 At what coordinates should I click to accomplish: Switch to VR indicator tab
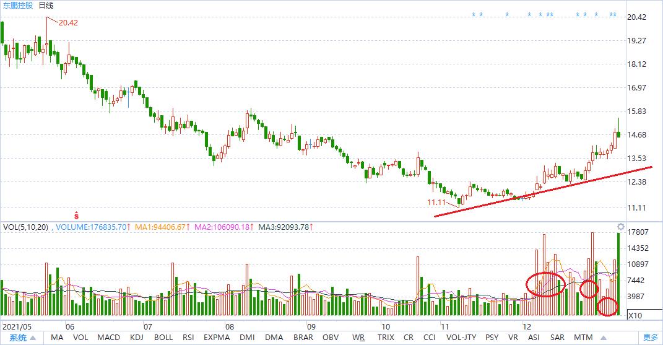513,338
